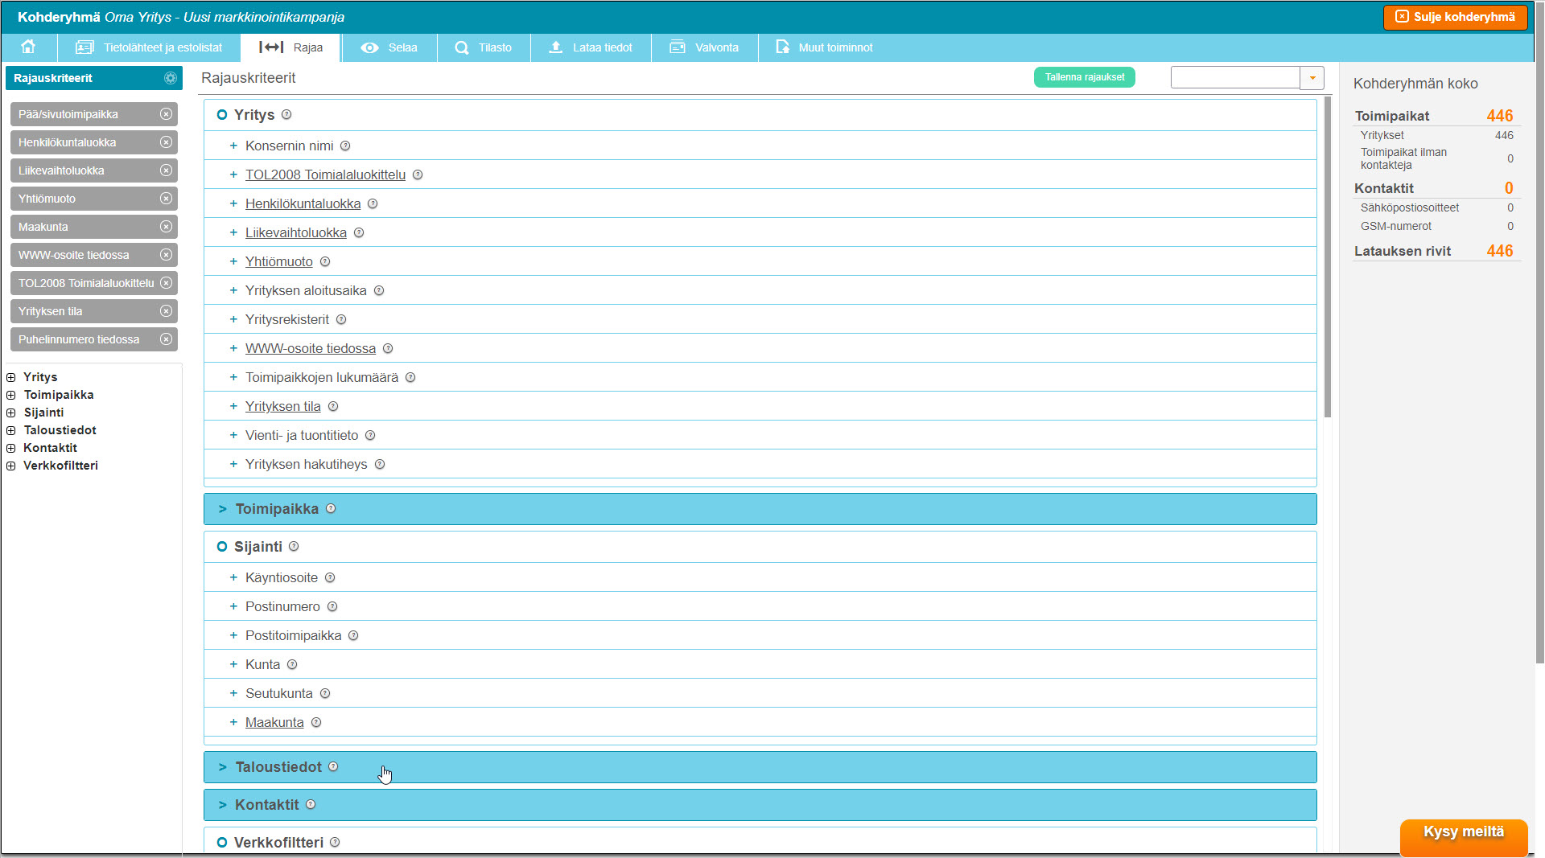Collapse the Yritys section circle toggle
The image size is (1545, 858).
tap(222, 115)
